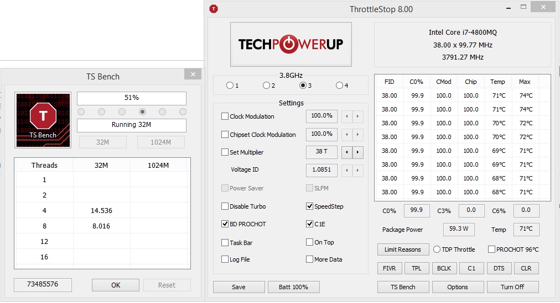Click the ThrottleStop title bar logo icon
This screenshot has height=303, width=560.
(214, 9)
